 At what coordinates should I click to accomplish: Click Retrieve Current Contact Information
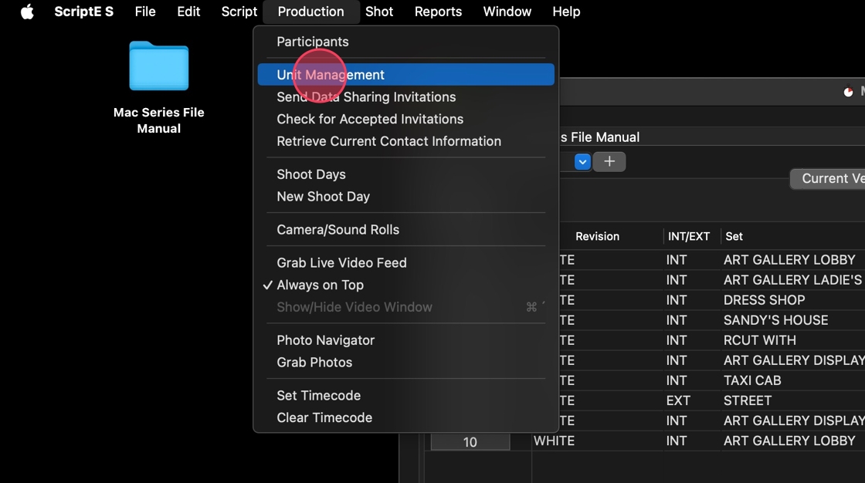pyautogui.click(x=388, y=141)
